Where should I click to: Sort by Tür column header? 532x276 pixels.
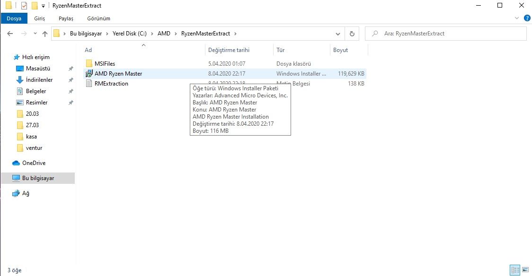[280, 50]
